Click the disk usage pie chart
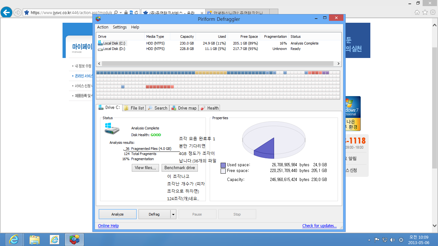 (274, 140)
